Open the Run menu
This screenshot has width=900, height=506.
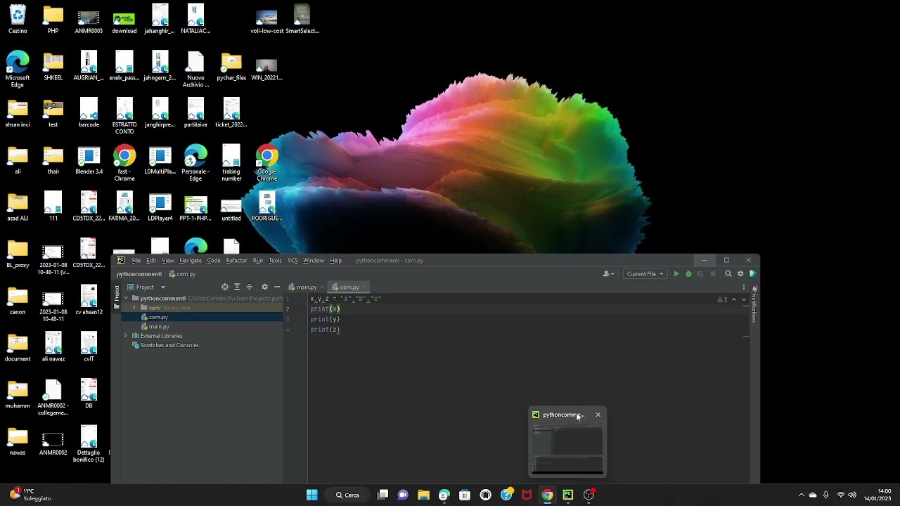258,261
